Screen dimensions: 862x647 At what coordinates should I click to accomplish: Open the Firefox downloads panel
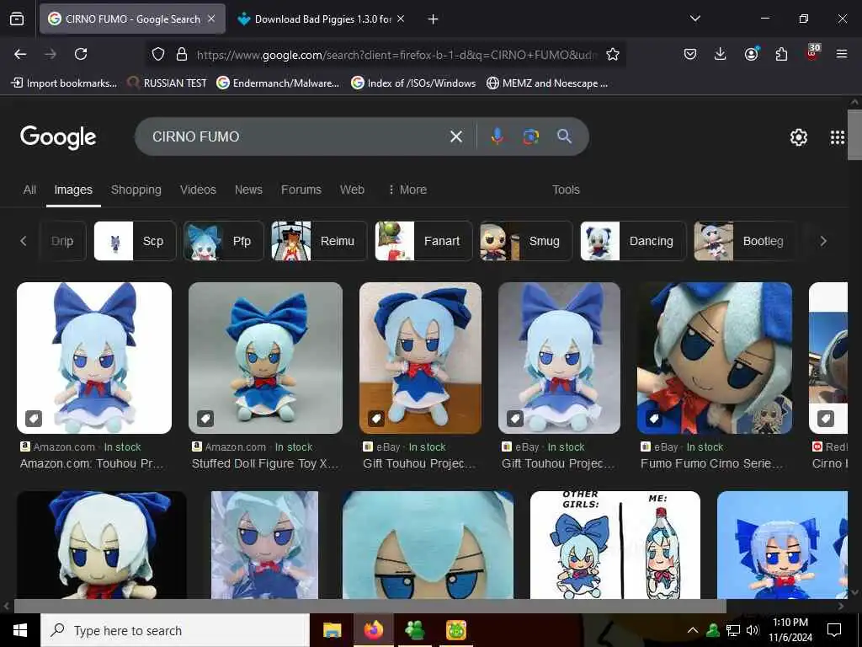tap(721, 54)
